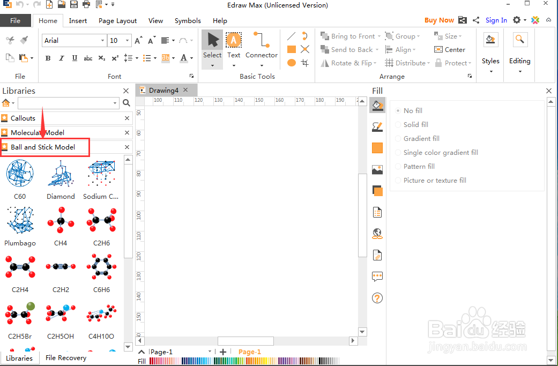The height and width of the screenshot is (366, 558).
Task: Open the library search box dropdown
Action: click(x=115, y=103)
